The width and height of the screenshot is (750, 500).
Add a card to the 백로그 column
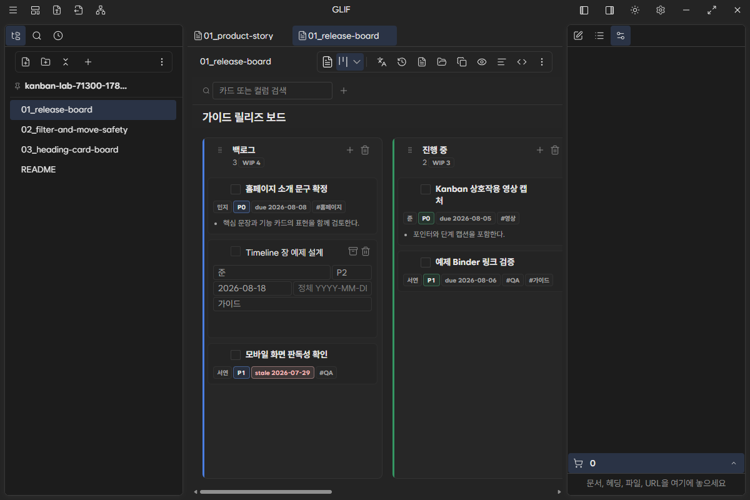(x=350, y=150)
